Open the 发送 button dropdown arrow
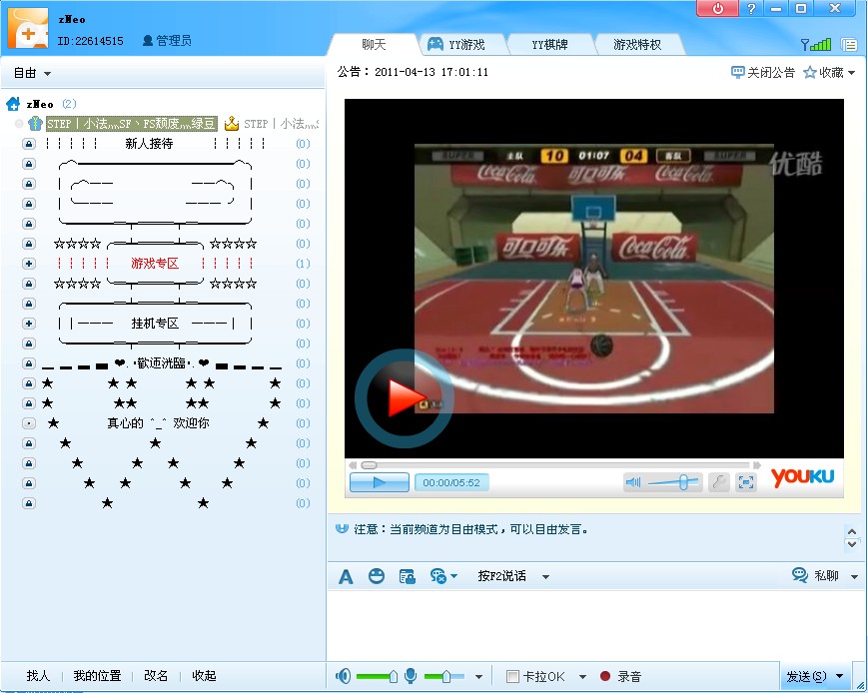Viewport: 868px width, 693px height. click(839, 676)
